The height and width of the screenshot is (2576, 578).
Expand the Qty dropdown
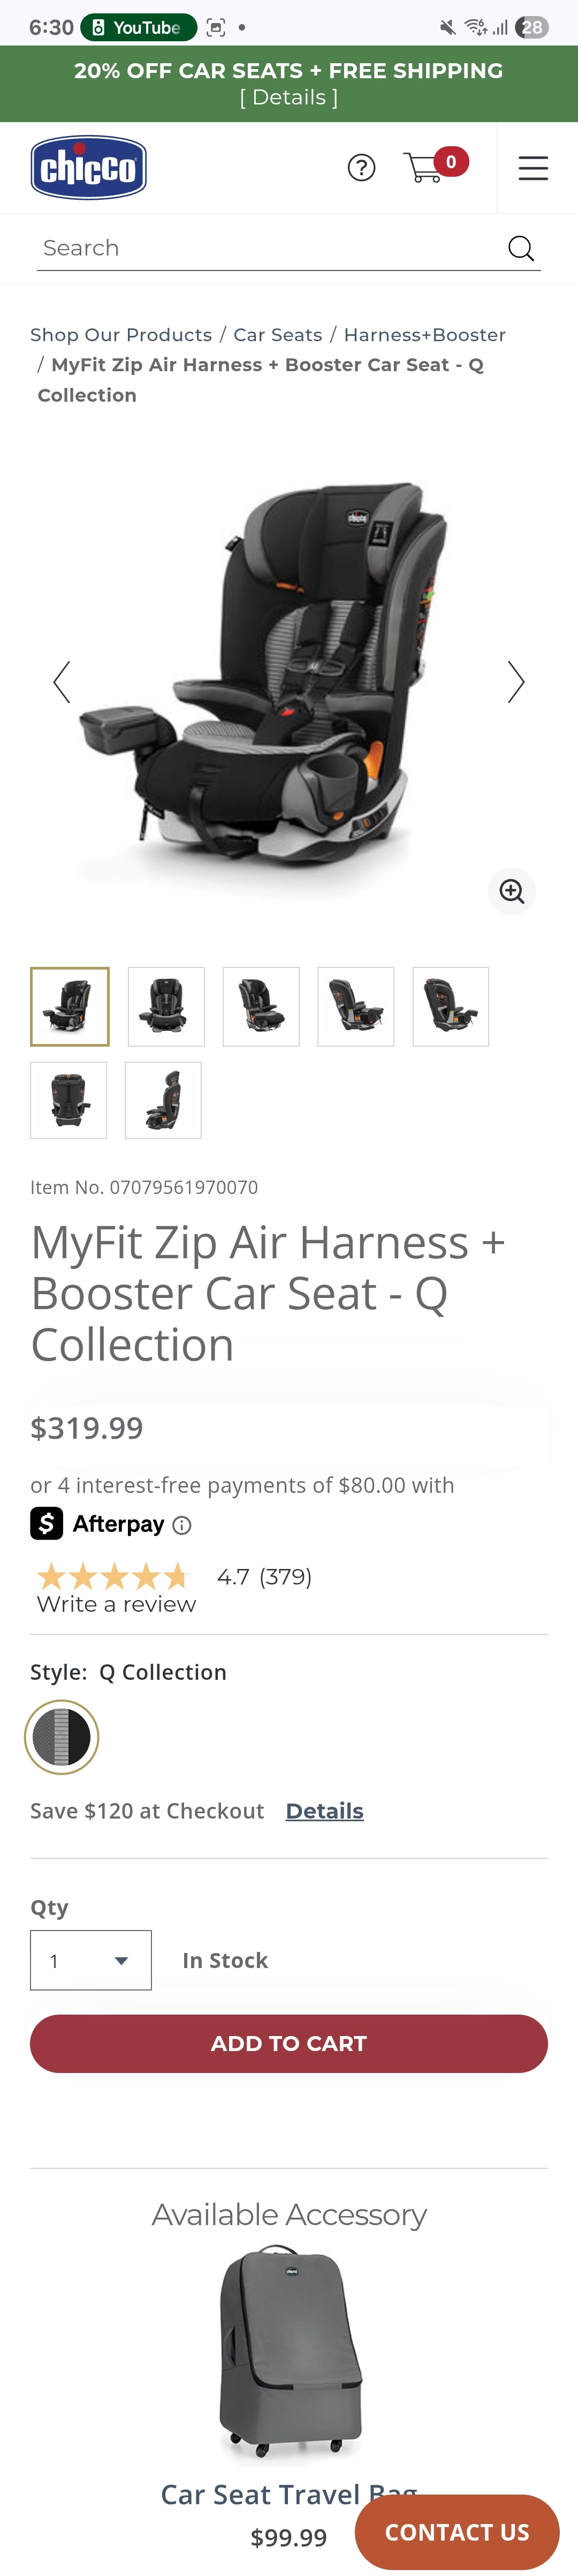[x=91, y=1960]
